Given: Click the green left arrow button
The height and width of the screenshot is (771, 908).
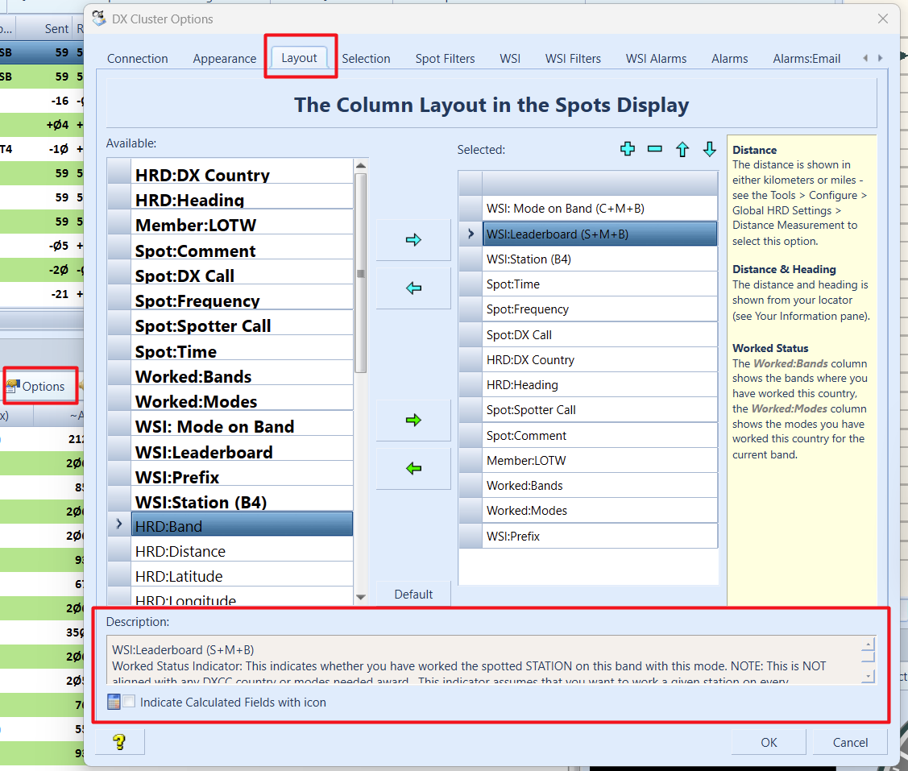Looking at the screenshot, I should (x=413, y=468).
